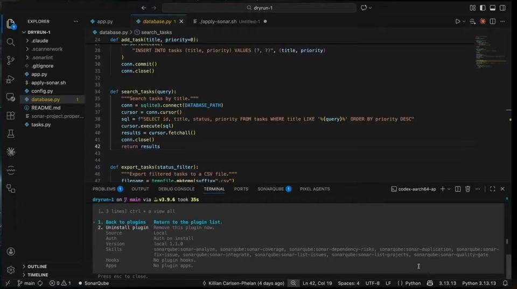
Task: Change language mode from Python
Action: pyautogui.click(x=413, y=283)
